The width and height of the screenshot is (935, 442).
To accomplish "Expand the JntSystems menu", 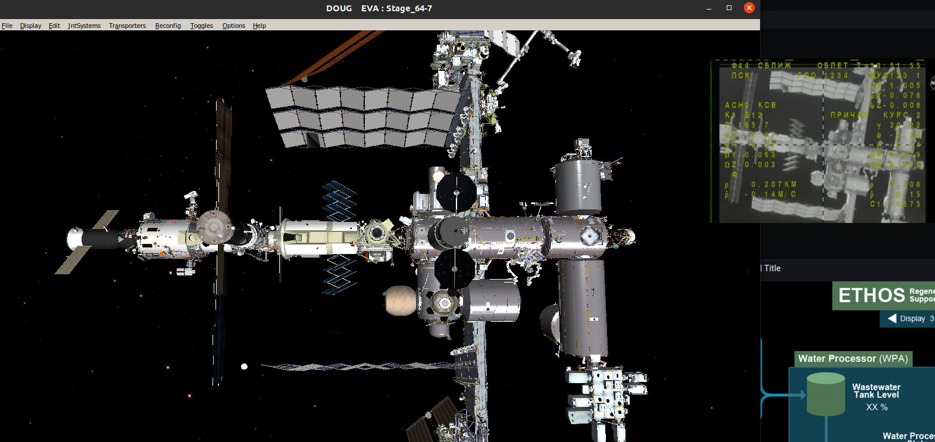I will click(84, 26).
